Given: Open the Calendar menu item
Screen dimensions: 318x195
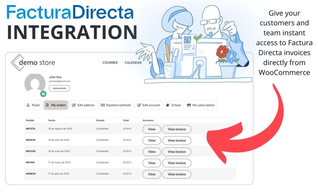Looking at the screenshot, I should (x=133, y=63).
